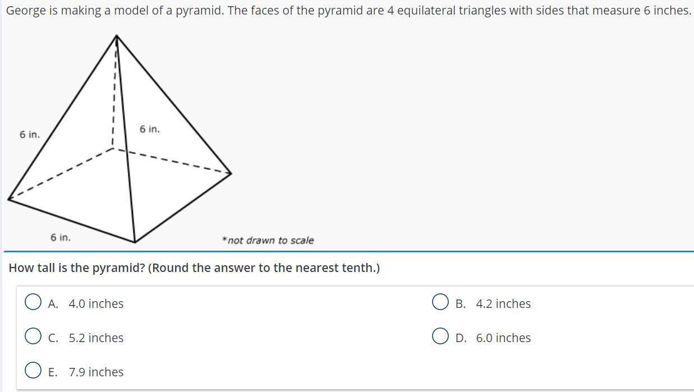
Task: Mark option D radio button
Action: 440,336
